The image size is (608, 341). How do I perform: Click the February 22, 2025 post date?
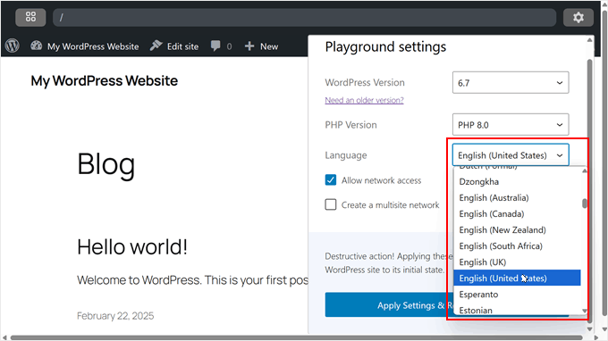(115, 316)
